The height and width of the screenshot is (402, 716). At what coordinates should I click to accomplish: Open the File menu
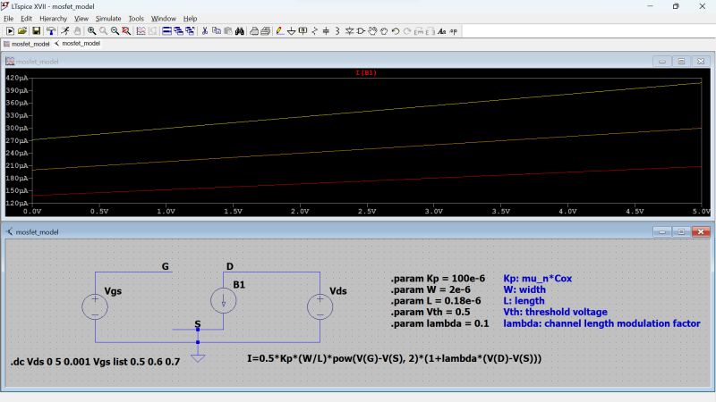pos(9,19)
